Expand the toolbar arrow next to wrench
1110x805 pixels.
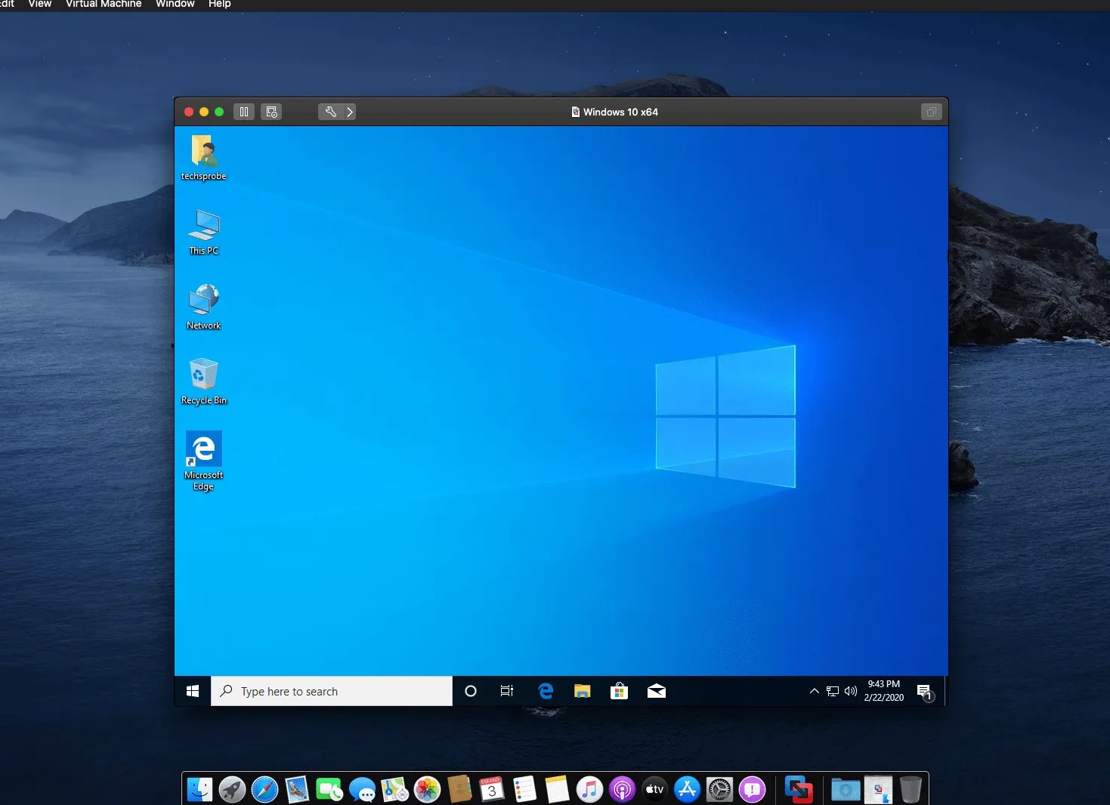click(x=350, y=112)
